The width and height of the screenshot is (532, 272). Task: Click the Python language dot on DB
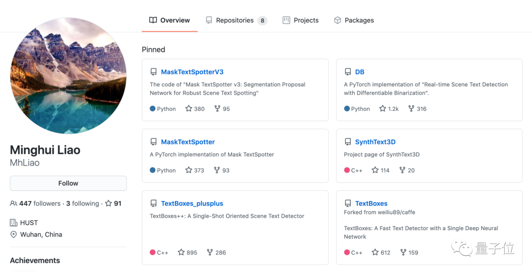pyautogui.click(x=347, y=109)
